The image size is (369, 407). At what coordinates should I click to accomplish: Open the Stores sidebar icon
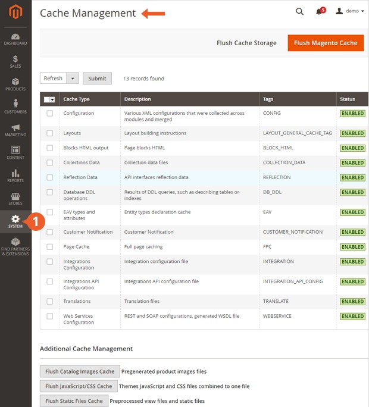pyautogui.click(x=15, y=199)
